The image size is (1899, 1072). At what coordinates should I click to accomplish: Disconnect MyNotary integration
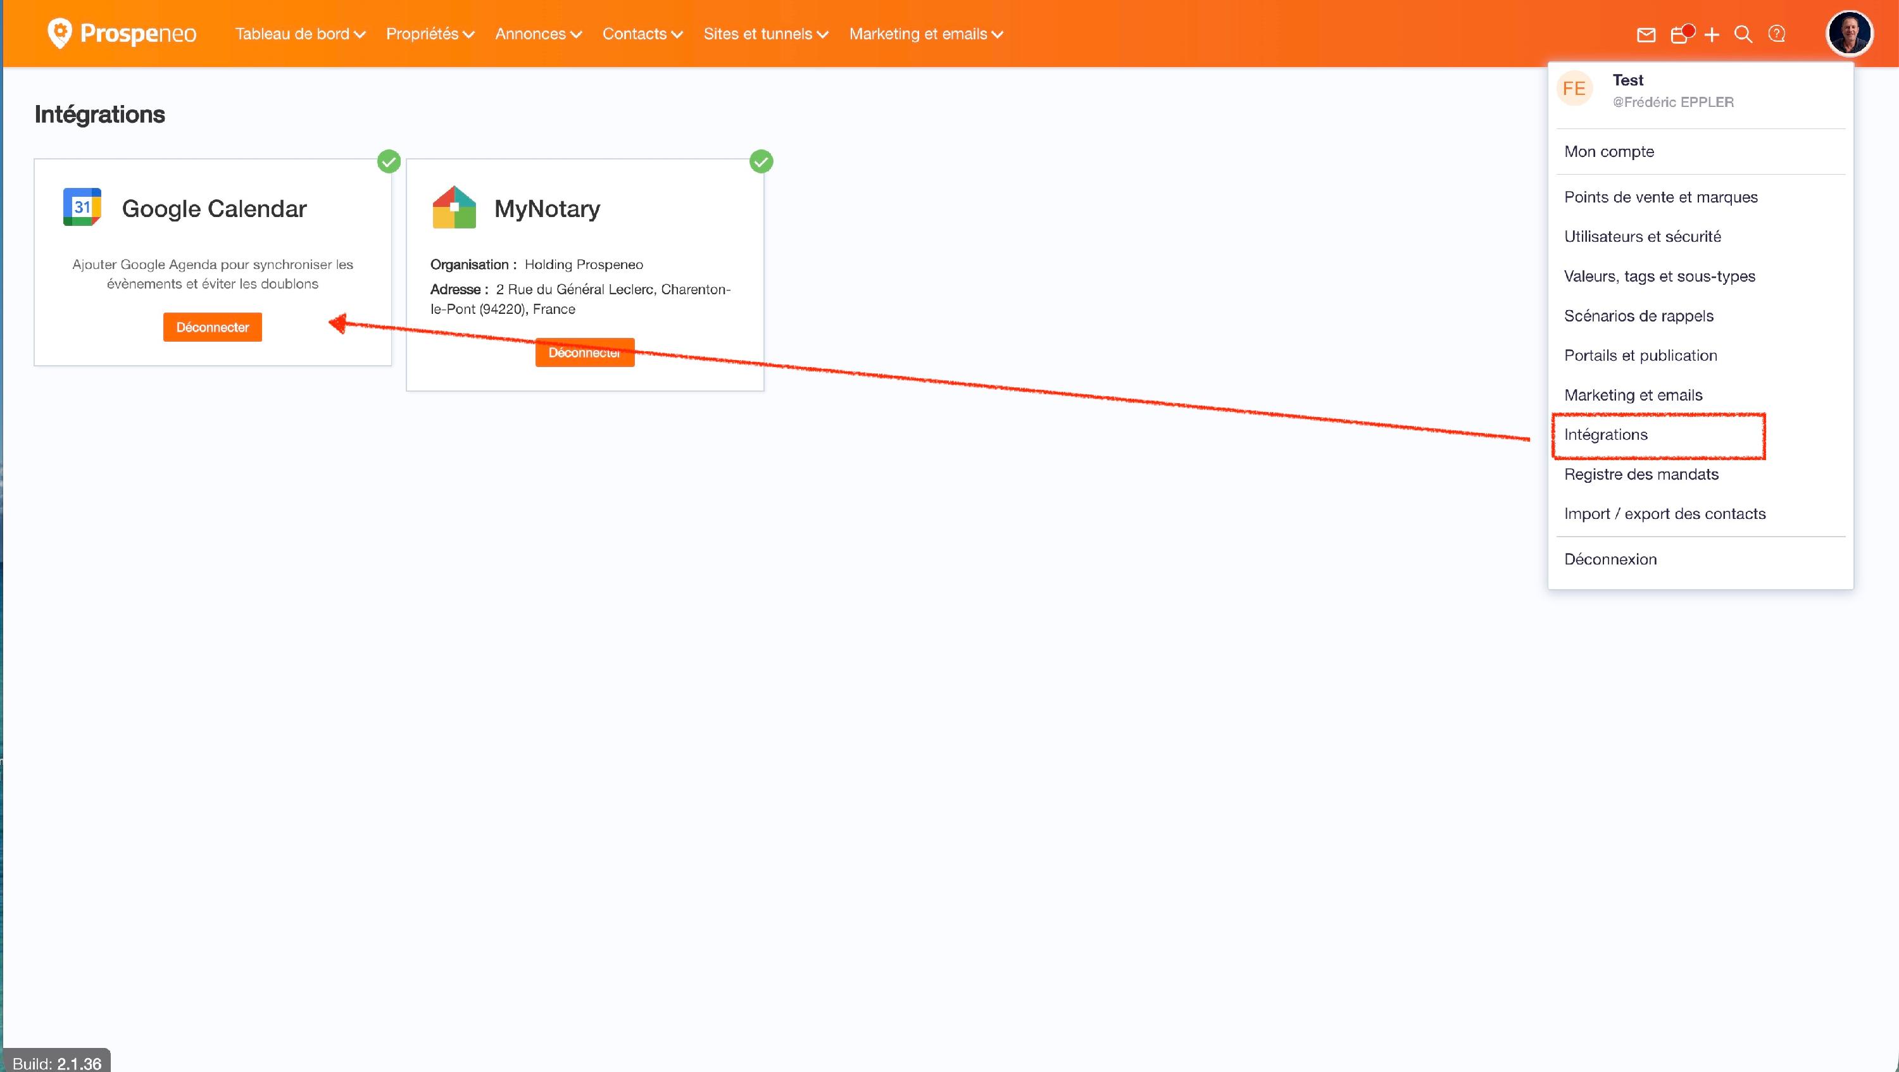tap(585, 352)
